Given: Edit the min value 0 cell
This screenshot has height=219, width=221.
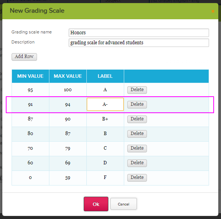Looking at the screenshot, I should pos(30,178).
